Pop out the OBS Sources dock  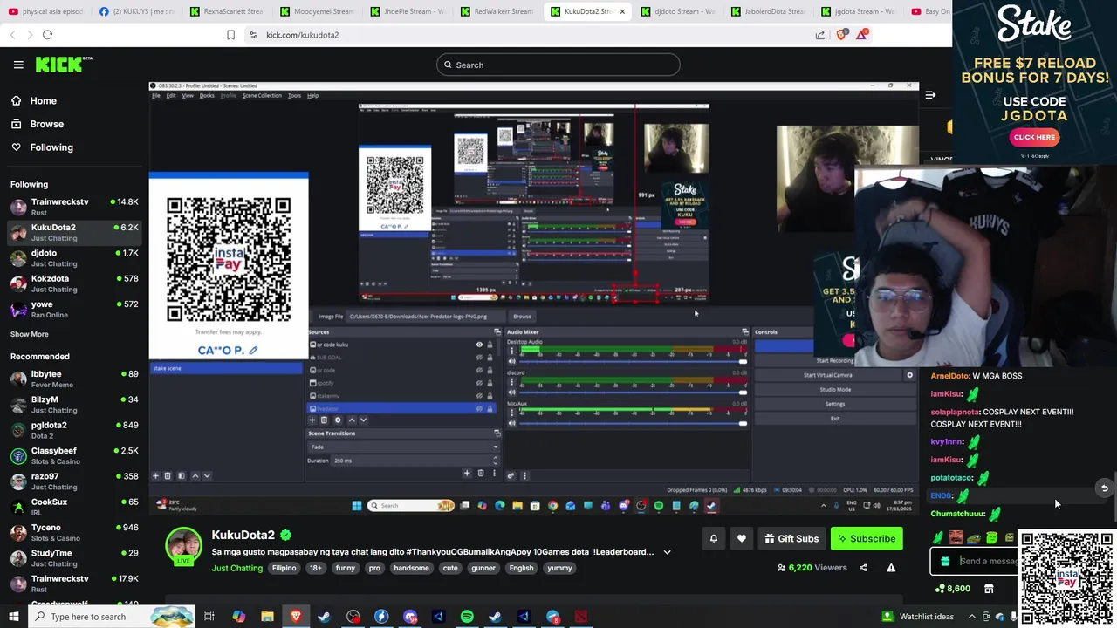pyautogui.click(x=497, y=332)
